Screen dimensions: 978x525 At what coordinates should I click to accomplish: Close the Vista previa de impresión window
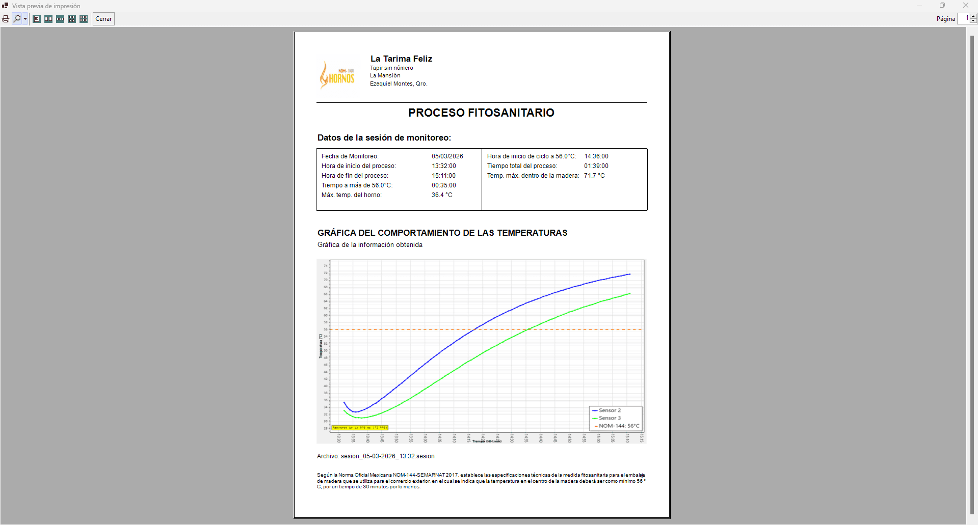965,6
